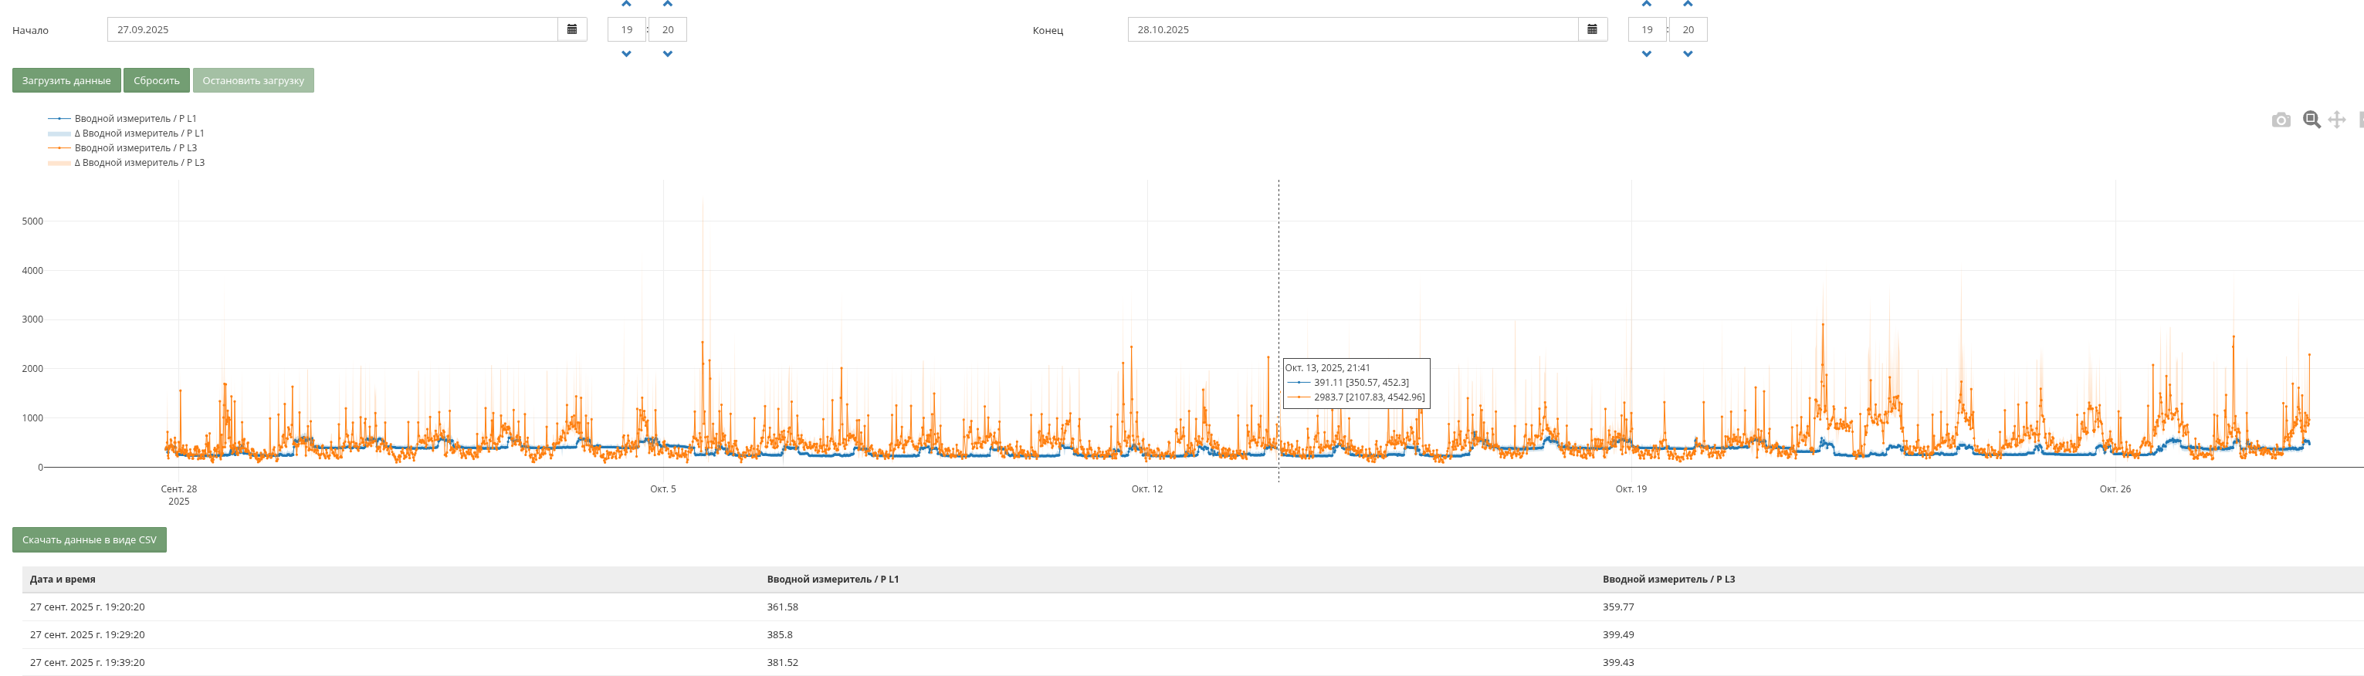This screenshot has height=676, width=2364.
Task: Decrease the end minutes with down chevron
Action: 1688,54
